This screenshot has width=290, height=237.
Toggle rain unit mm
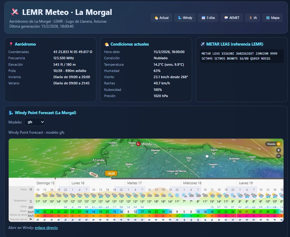tap(31, 207)
